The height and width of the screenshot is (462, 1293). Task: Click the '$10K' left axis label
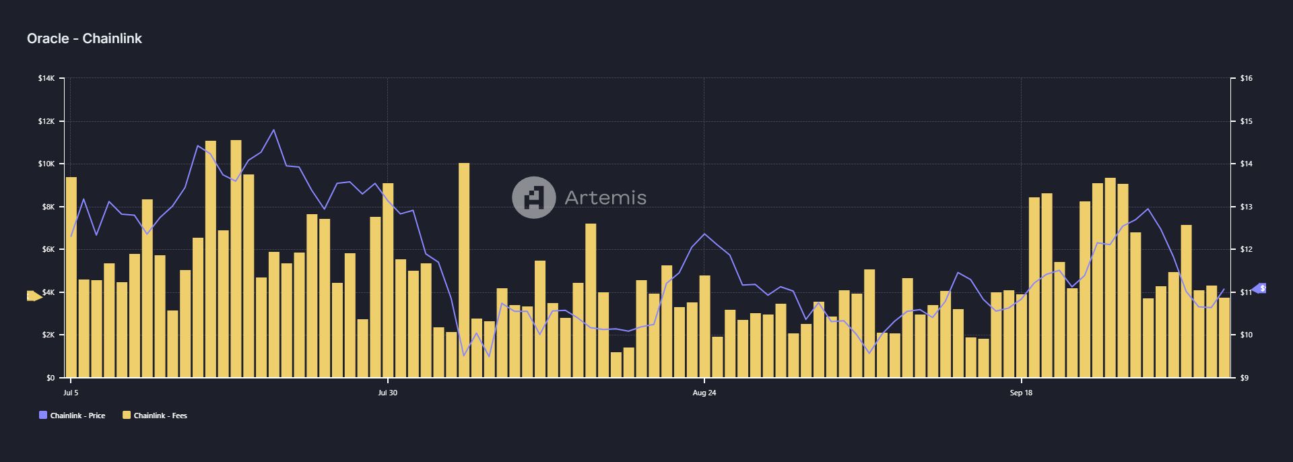coord(46,164)
